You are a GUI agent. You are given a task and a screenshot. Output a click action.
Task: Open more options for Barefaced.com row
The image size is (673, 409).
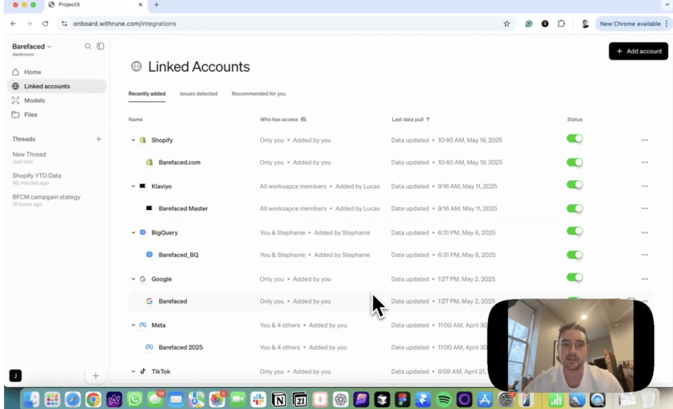coord(645,162)
